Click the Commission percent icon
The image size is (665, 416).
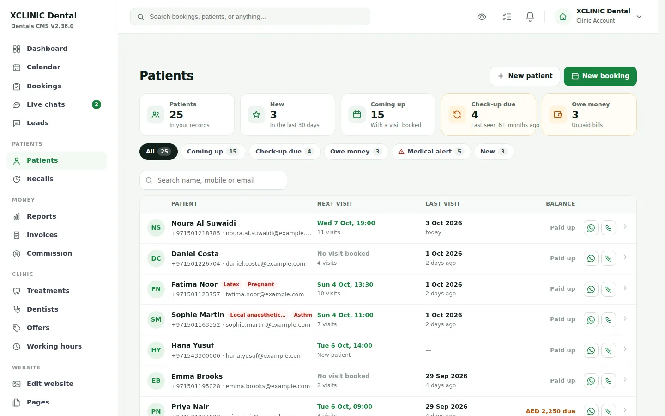[x=17, y=254]
